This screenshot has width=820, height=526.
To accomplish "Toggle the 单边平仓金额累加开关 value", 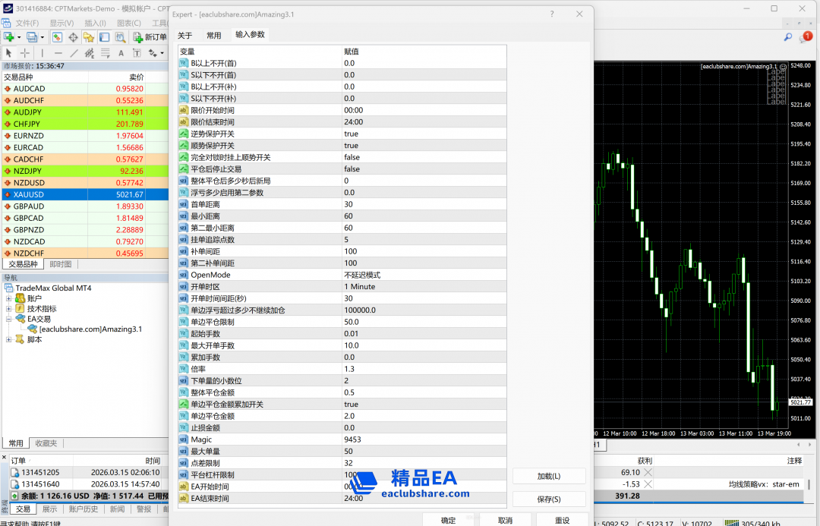I will [351, 405].
